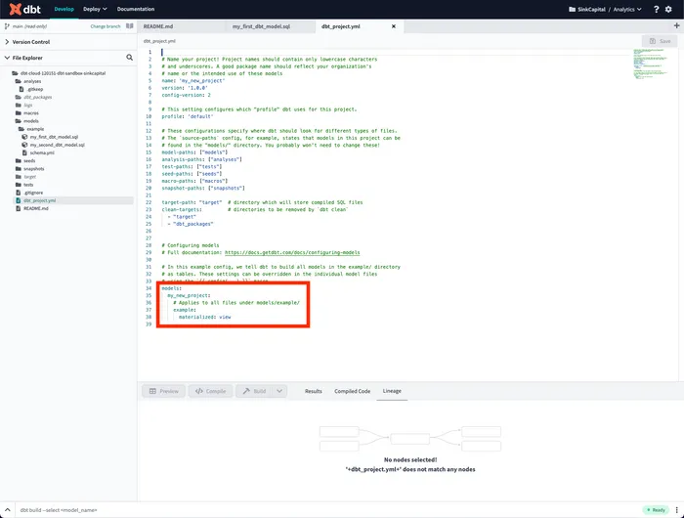Open the .gitkeep file
Viewport: 684px width, 518px height.
(31, 89)
